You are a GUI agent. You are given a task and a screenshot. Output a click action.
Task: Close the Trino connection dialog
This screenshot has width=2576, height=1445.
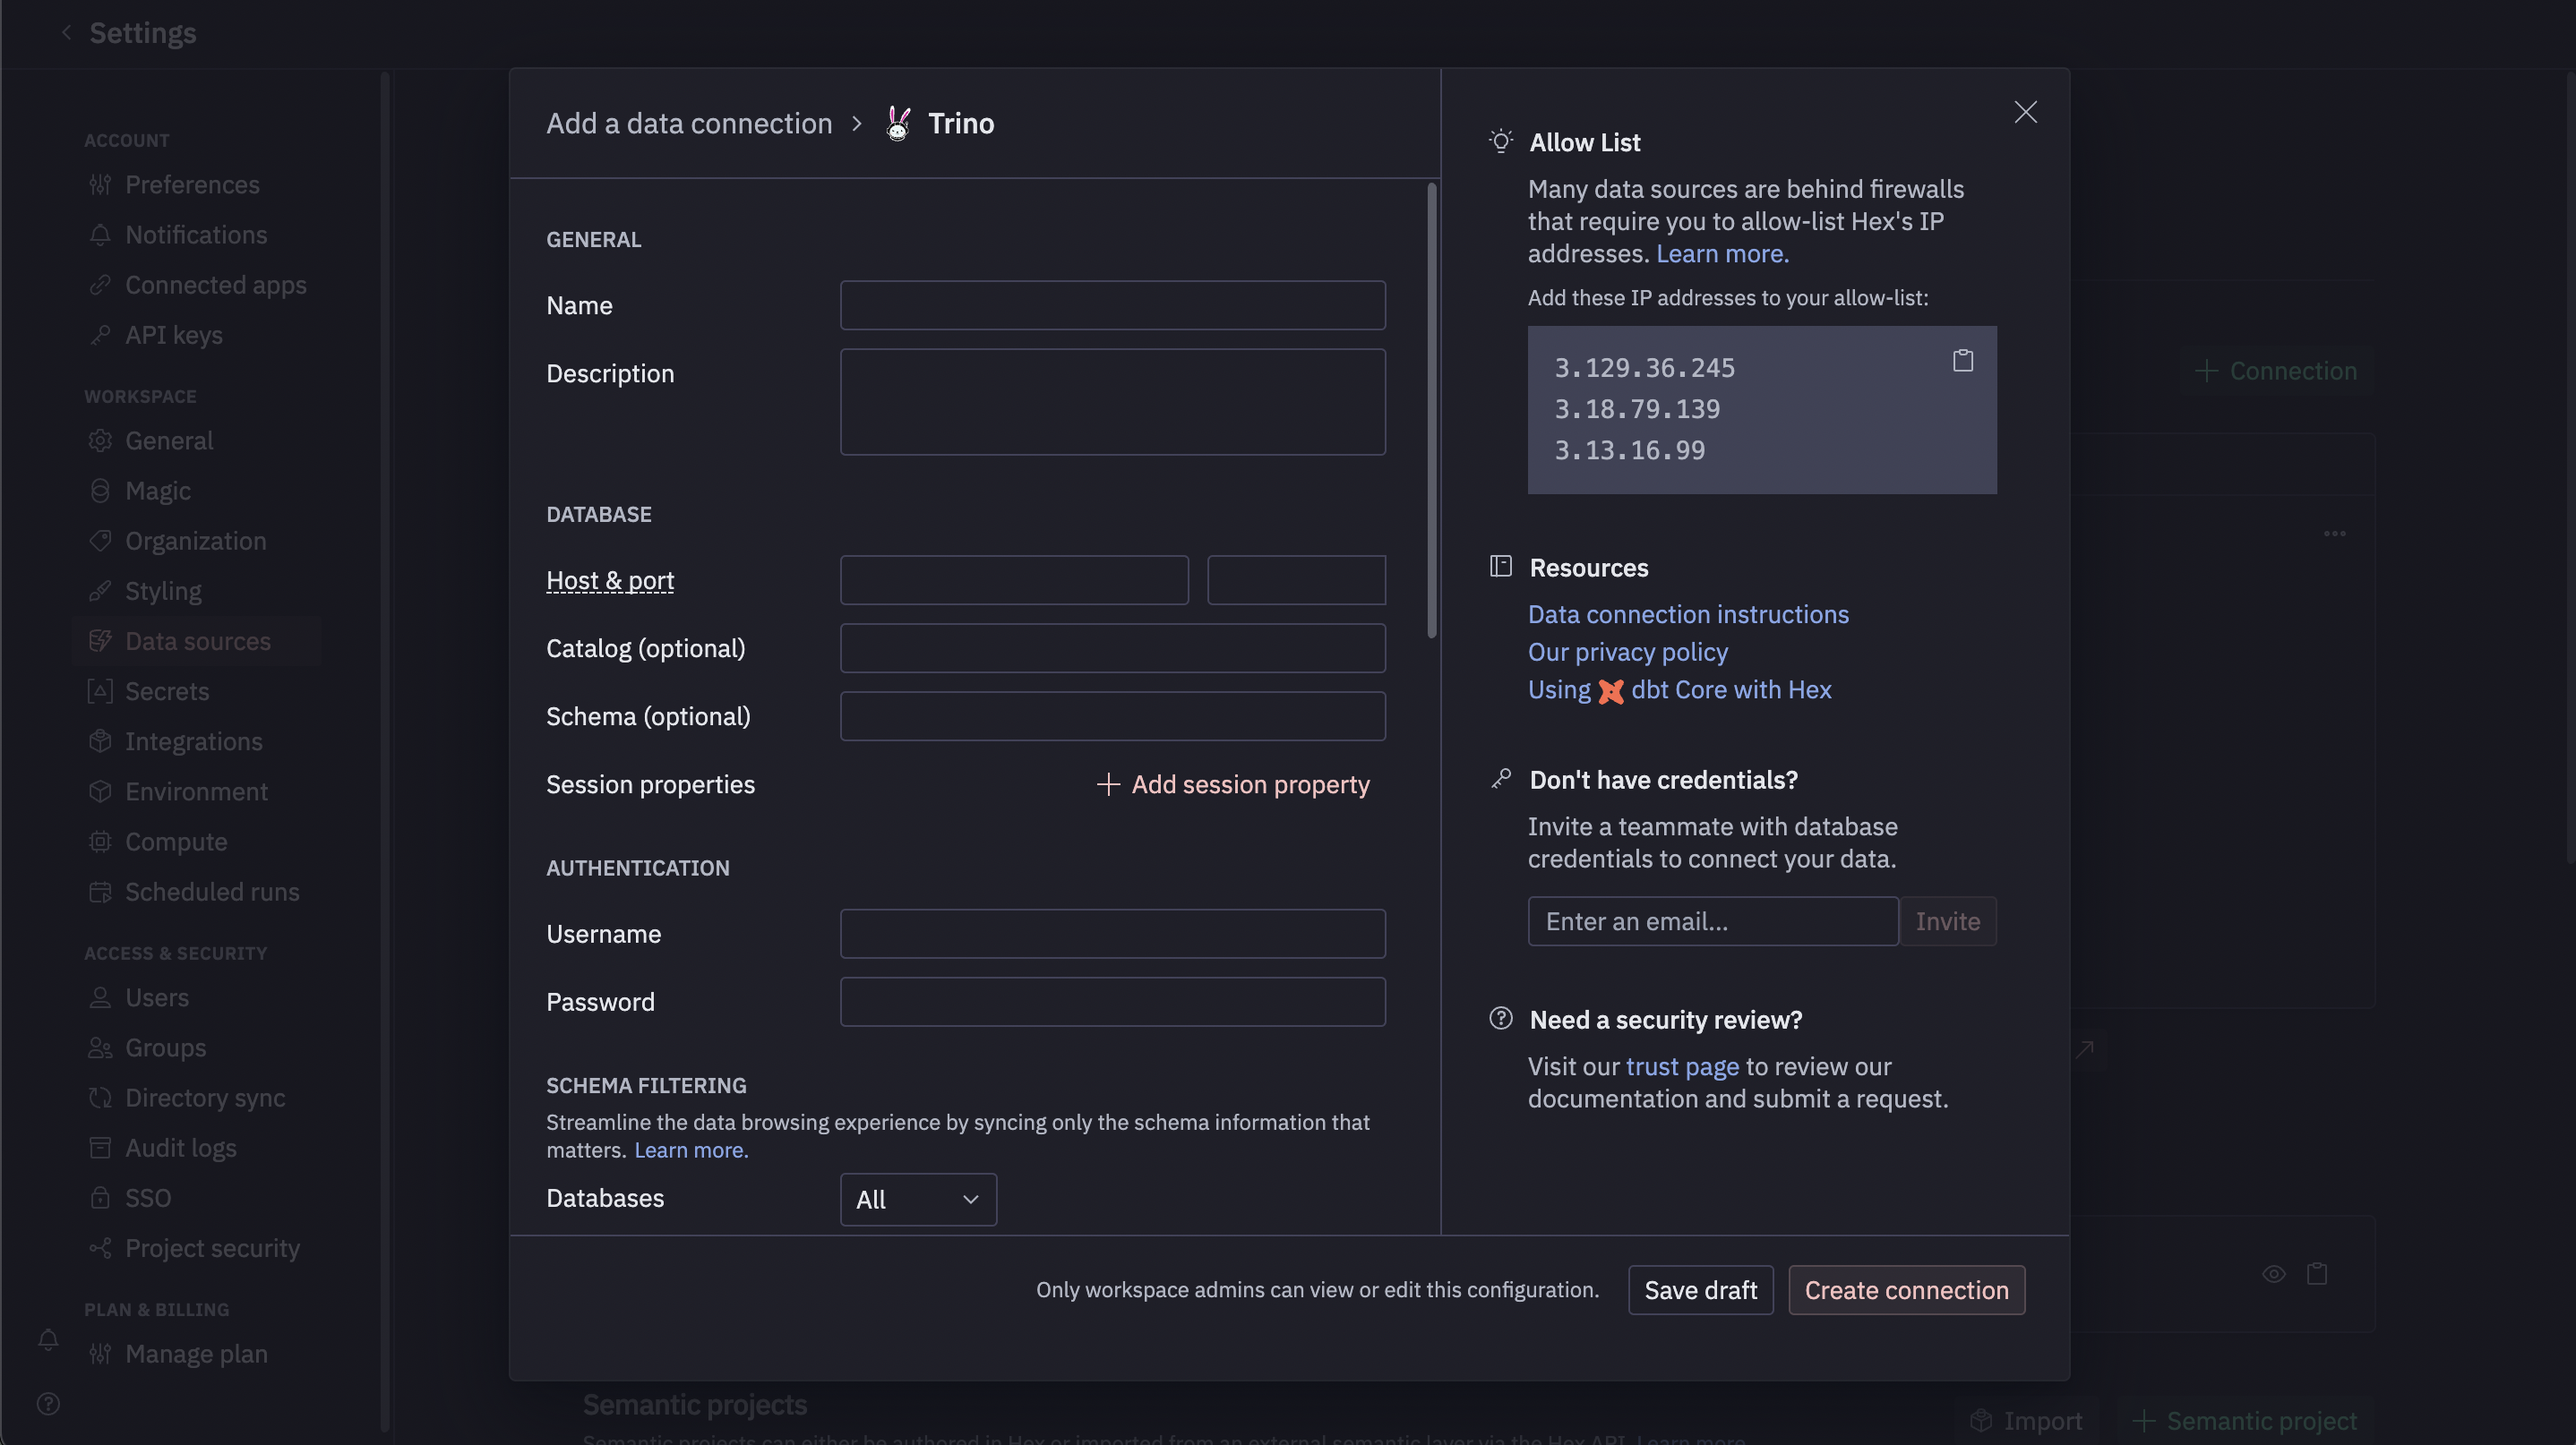(x=2025, y=112)
